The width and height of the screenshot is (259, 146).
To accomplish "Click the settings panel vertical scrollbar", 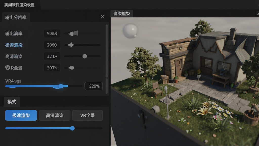I will [107, 51].
